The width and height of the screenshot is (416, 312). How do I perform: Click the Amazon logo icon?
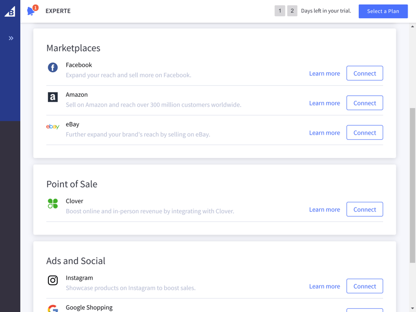coord(53,97)
